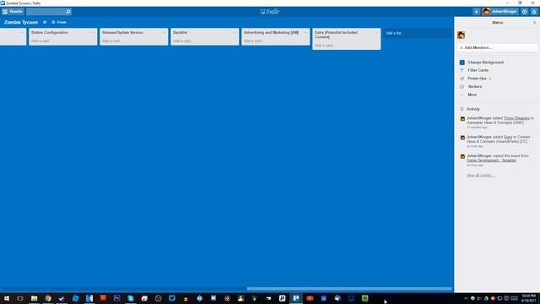
Task: Close the Menu side panel
Action: [x=534, y=23]
